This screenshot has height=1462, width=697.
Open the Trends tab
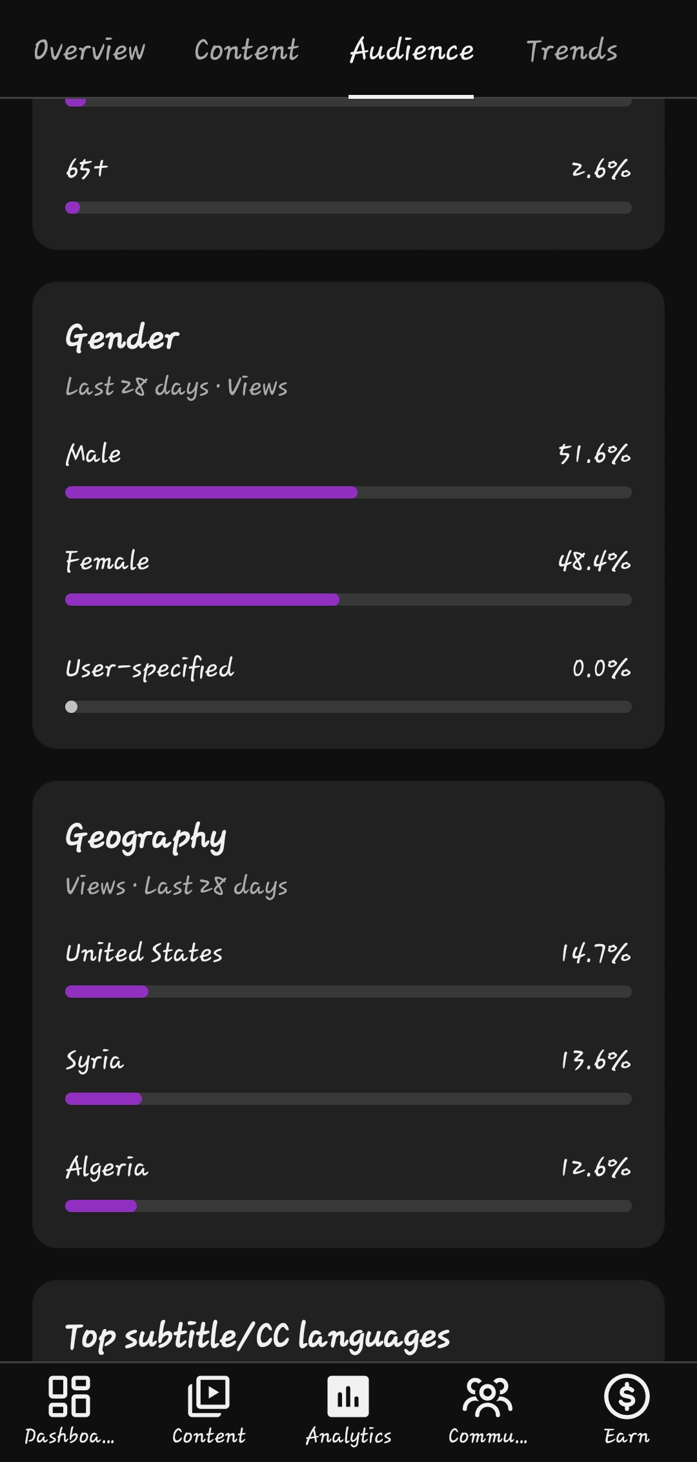[572, 50]
